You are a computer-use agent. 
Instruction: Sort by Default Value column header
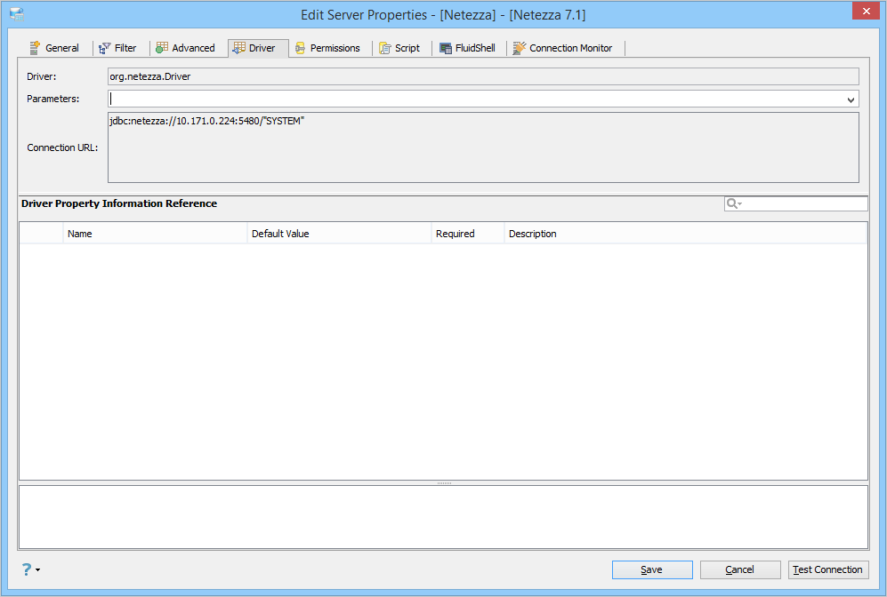click(339, 234)
